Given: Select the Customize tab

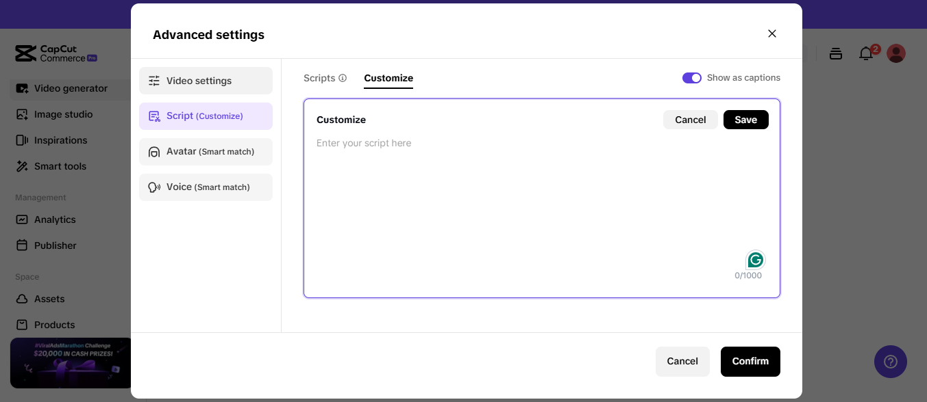Looking at the screenshot, I should [x=388, y=78].
